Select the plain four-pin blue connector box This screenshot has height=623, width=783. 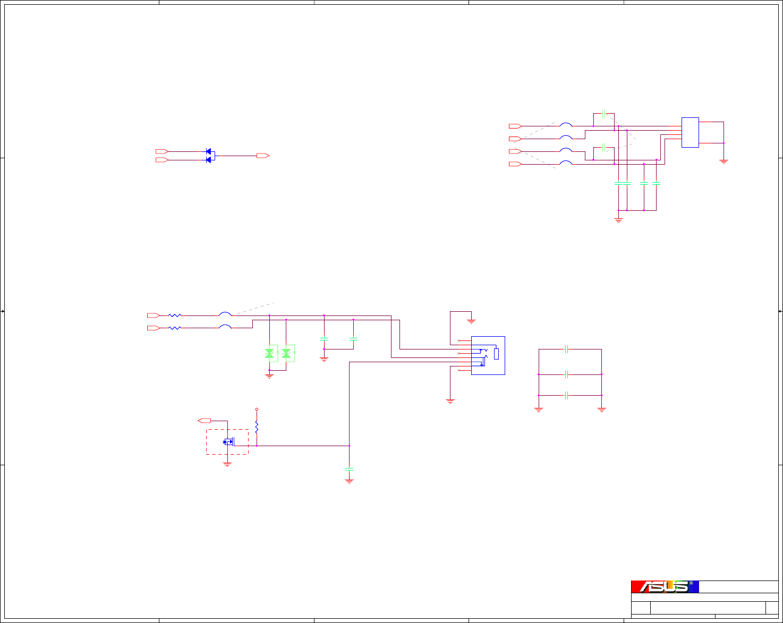[x=690, y=132]
